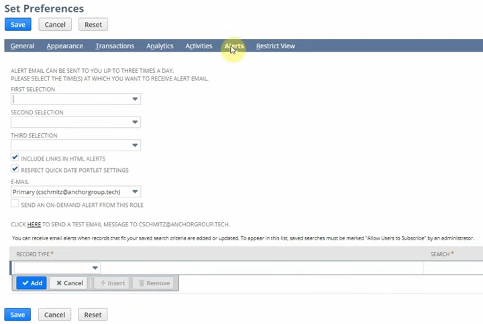Viewport: 483px width, 324px height.
Task: Click the Insert button with plus icon
Action: pyautogui.click(x=112, y=283)
